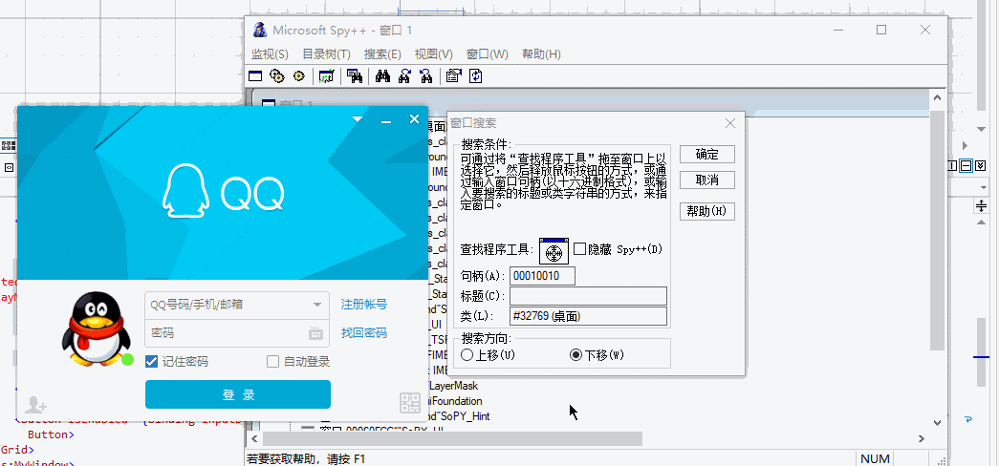Screen dimensions: 999x466
Task: Open the 帮助(H) menu
Action: click(x=541, y=54)
